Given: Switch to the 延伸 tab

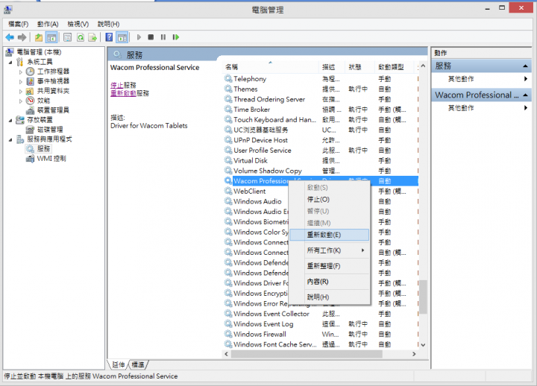Looking at the screenshot, I should (119, 365).
